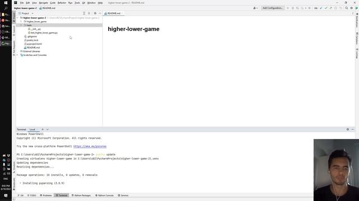Click Add Configuration button
The width and height of the screenshot is (359, 201).
273,8
